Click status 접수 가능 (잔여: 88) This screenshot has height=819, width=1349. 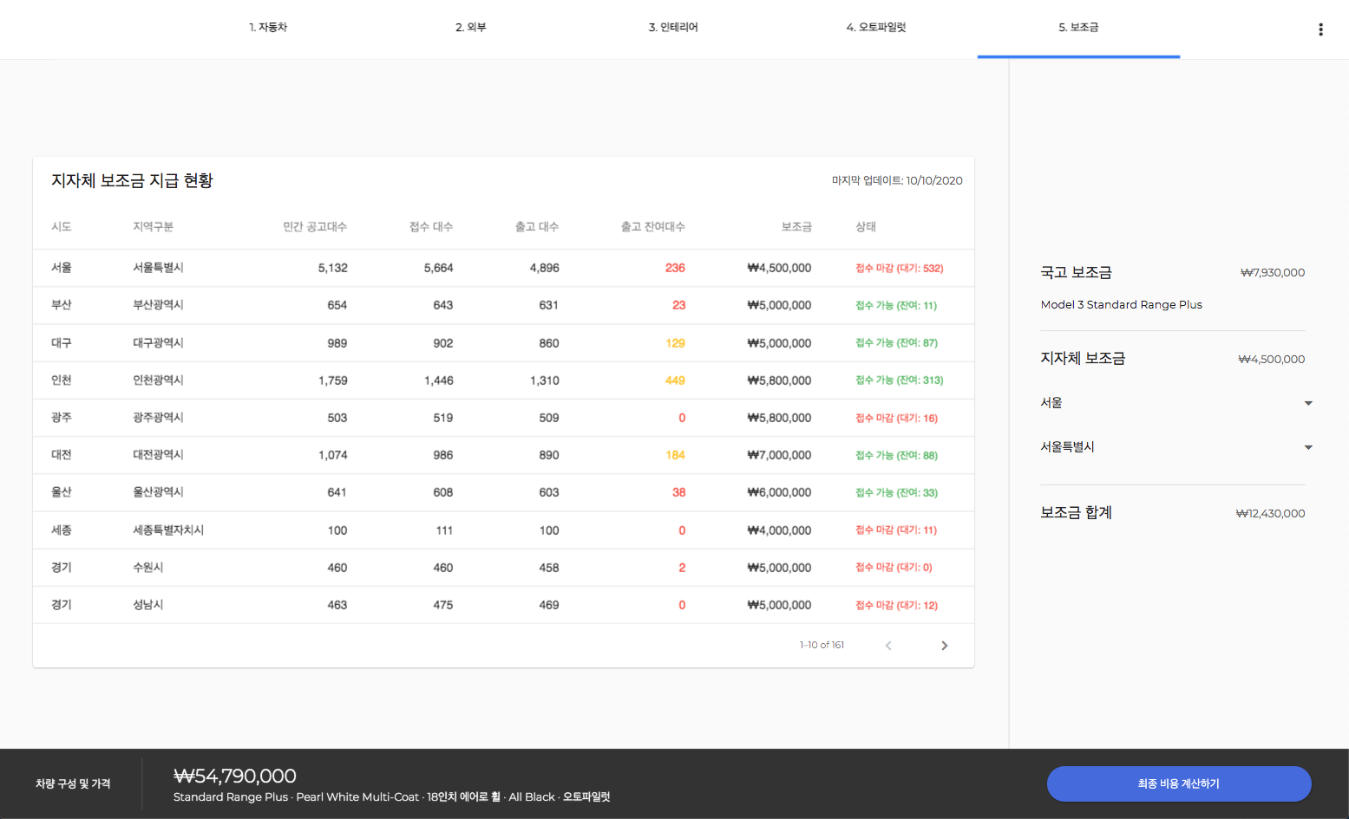tap(896, 456)
